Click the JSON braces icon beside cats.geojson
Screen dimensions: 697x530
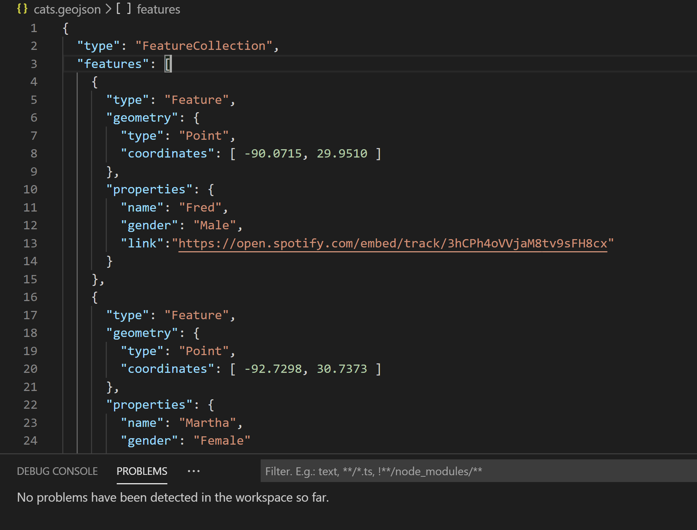point(22,9)
